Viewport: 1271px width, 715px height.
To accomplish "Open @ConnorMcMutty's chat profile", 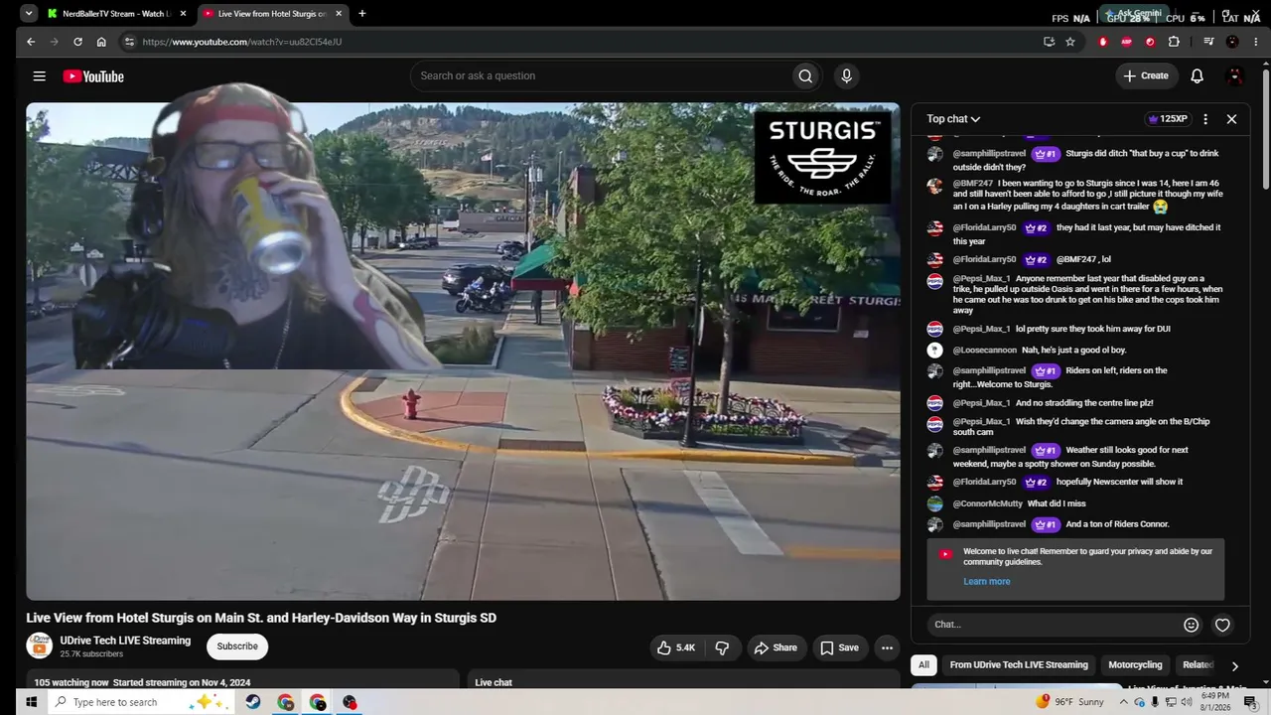I will point(988,504).
